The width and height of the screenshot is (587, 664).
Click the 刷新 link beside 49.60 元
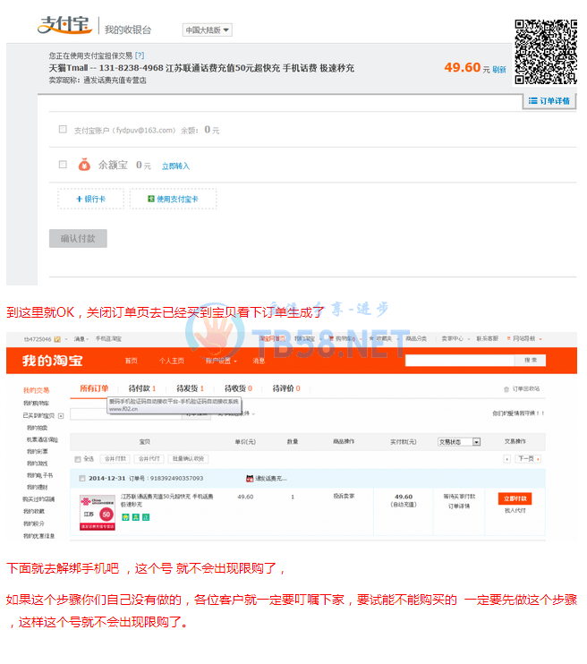[x=499, y=70]
